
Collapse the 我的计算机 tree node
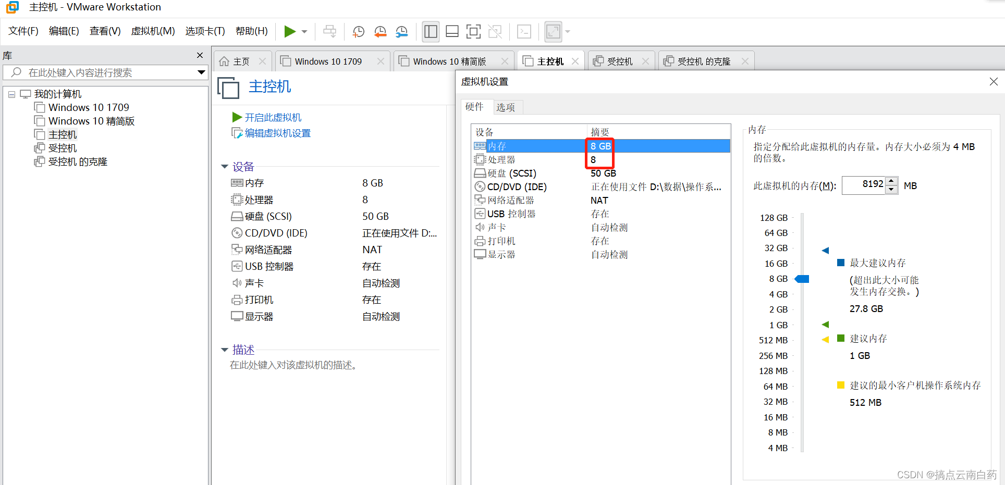pyautogui.click(x=11, y=94)
